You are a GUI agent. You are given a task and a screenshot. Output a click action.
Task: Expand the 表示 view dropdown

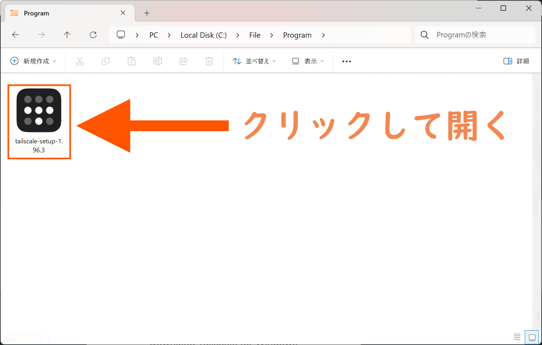pos(308,61)
